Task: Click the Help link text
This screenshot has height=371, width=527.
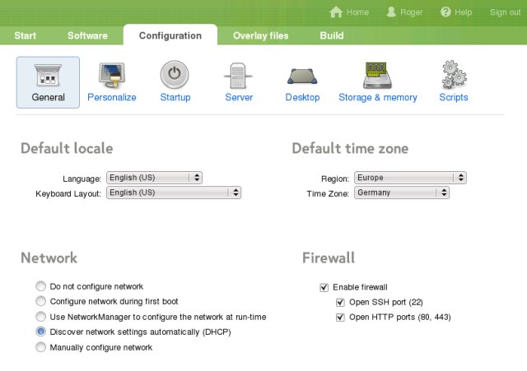Action: pyautogui.click(x=463, y=12)
